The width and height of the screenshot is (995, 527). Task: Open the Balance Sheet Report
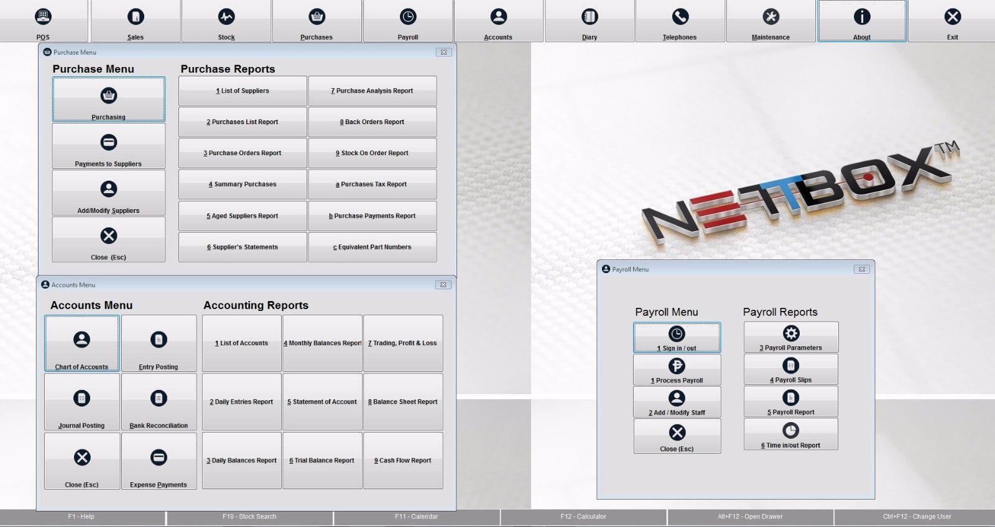(404, 402)
